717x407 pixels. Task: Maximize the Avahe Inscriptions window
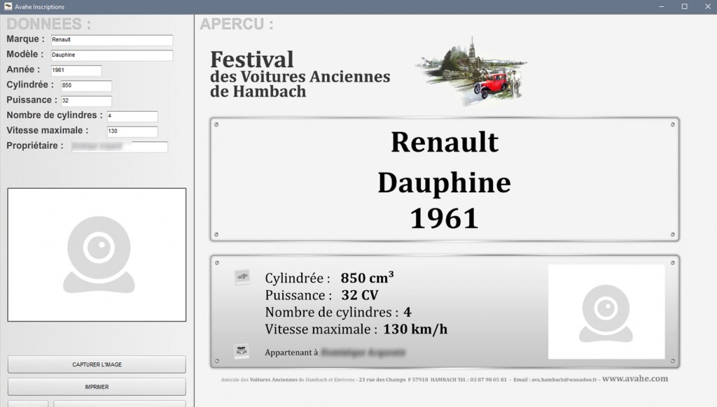click(685, 6)
